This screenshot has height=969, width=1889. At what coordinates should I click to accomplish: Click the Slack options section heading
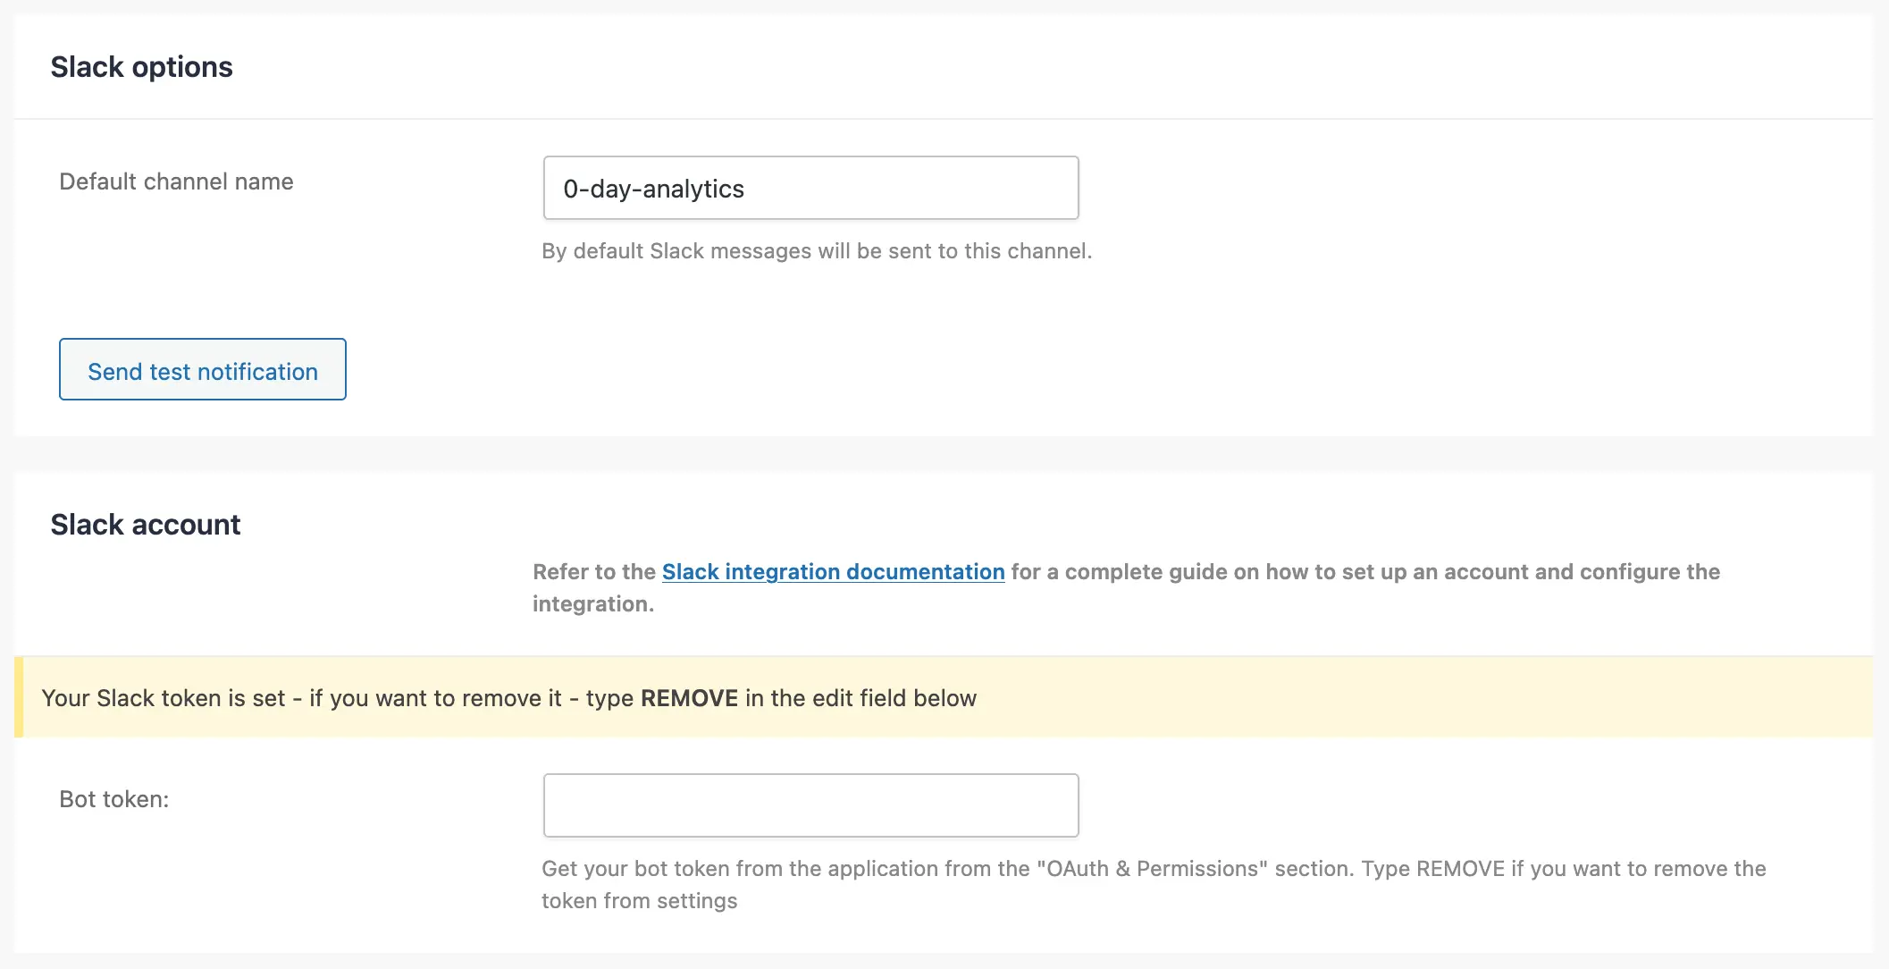click(143, 66)
